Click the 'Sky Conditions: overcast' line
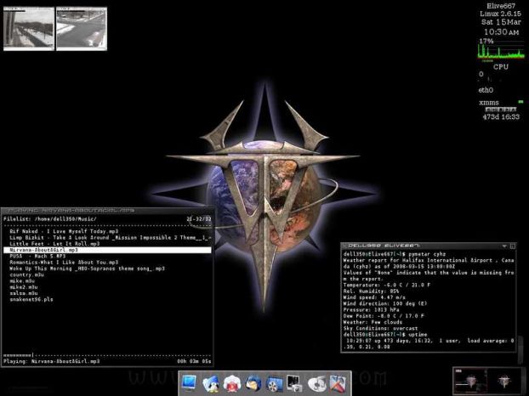 coord(380,328)
